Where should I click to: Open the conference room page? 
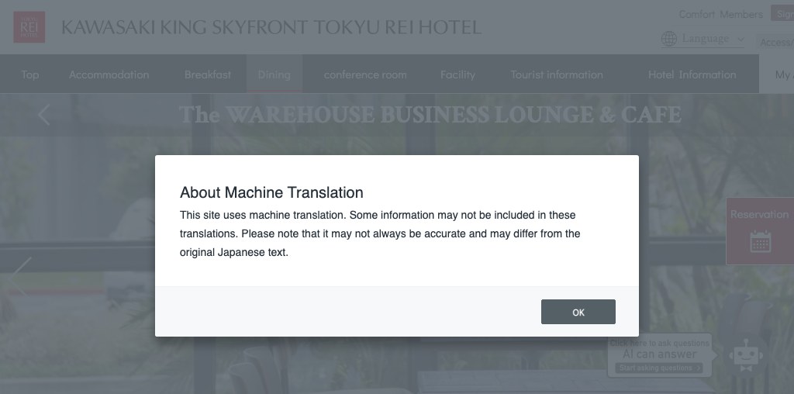tap(365, 74)
